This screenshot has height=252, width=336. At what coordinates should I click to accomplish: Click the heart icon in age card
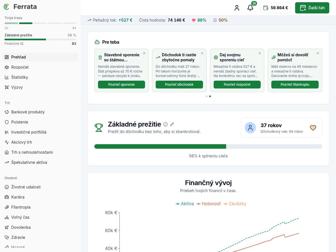tap(313, 128)
